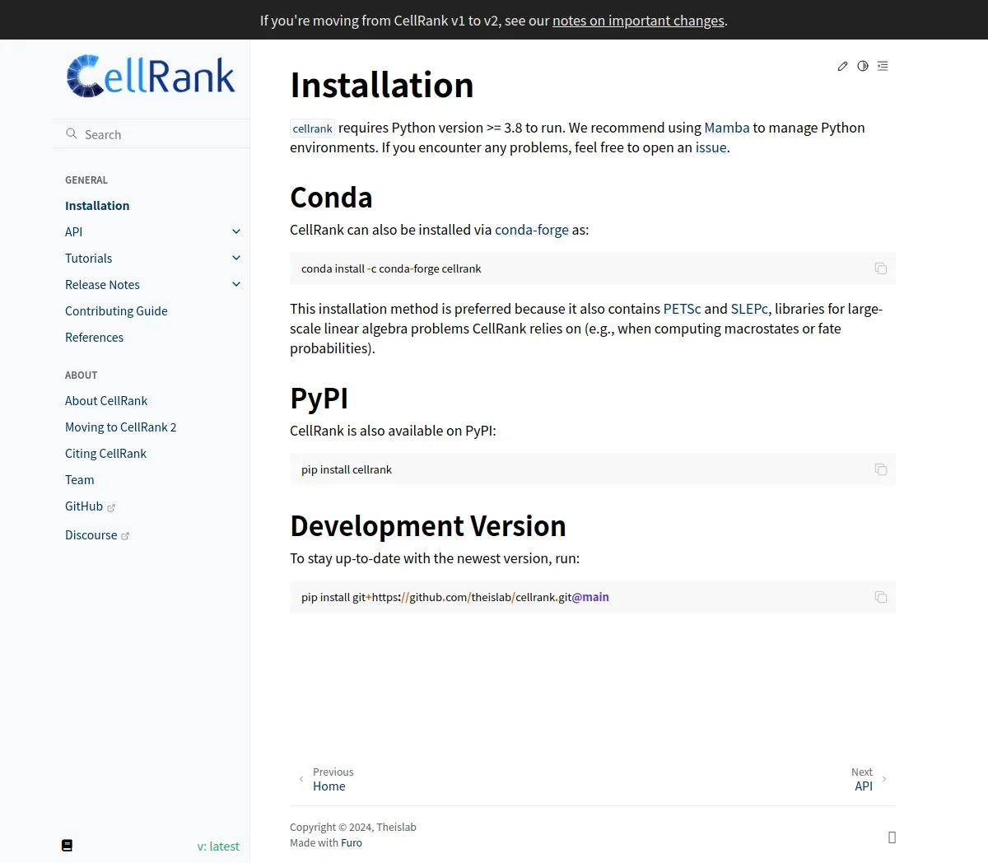The image size is (988, 863).
Task: Open Moving to CellRank 2 page
Action: [x=120, y=427]
